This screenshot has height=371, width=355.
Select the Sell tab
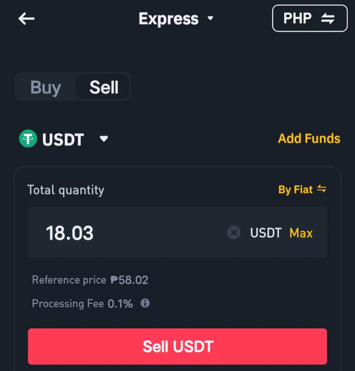(103, 87)
